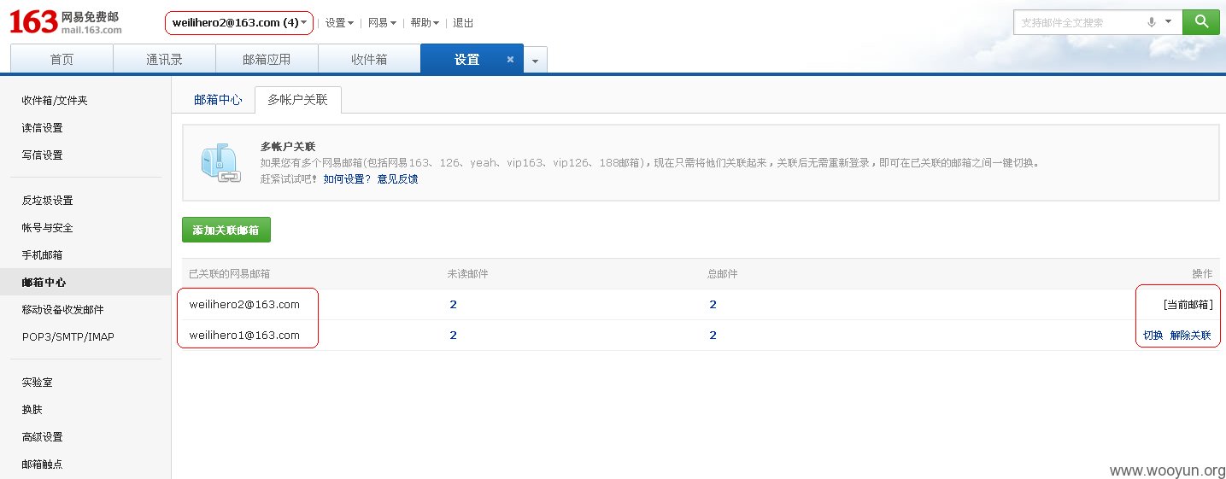Image resolution: width=1226 pixels, height=479 pixels.
Task: Click the 添加关联邮箱 green button
Action: pyautogui.click(x=226, y=231)
